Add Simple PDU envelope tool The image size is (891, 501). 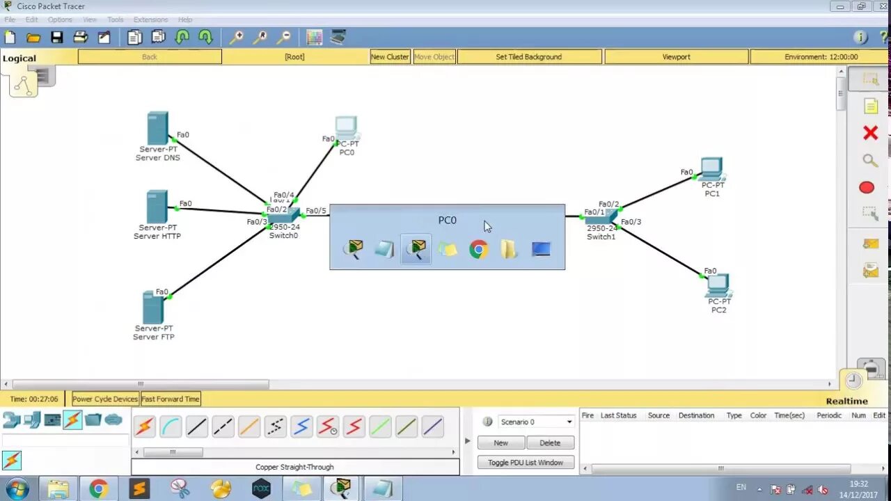tap(870, 244)
